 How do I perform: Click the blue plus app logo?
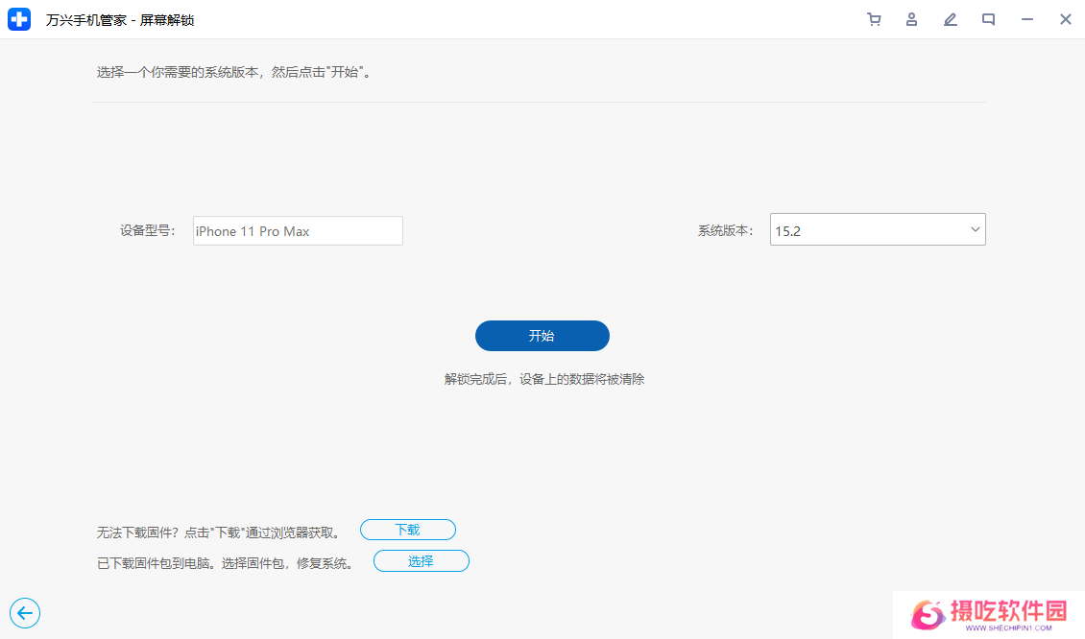click(19, 19)
